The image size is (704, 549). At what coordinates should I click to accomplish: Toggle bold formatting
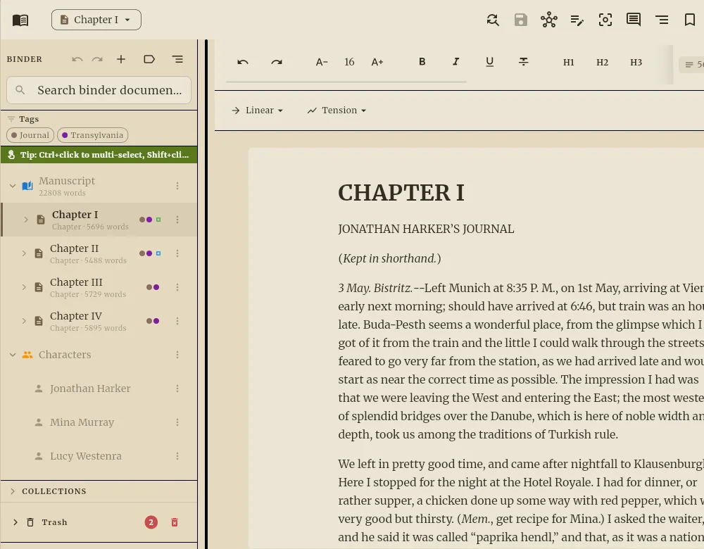click(422, 62)
